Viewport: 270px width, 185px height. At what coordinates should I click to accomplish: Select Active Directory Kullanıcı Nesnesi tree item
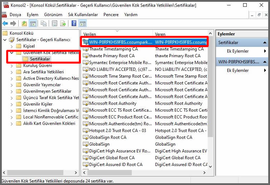point(51,78)
